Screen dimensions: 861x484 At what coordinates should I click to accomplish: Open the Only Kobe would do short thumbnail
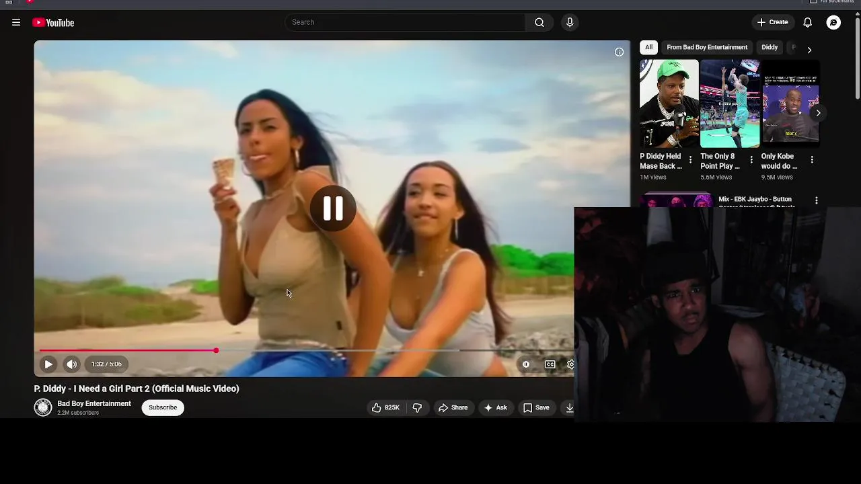tap(790, 104)
